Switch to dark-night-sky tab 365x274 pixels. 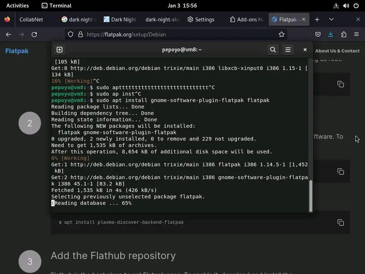[x=163, y=20]
